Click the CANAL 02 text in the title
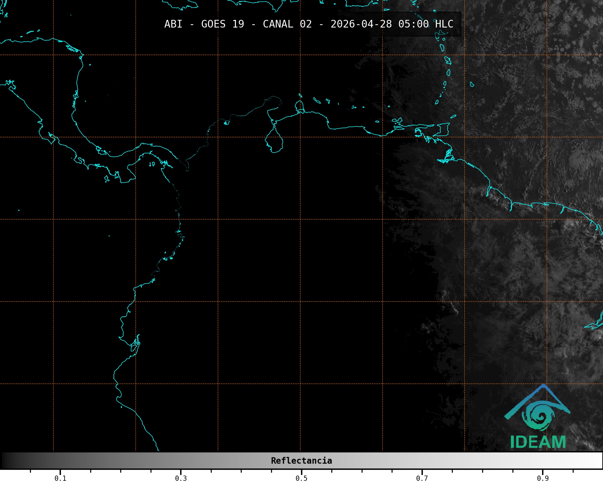 tap(287, 24)
